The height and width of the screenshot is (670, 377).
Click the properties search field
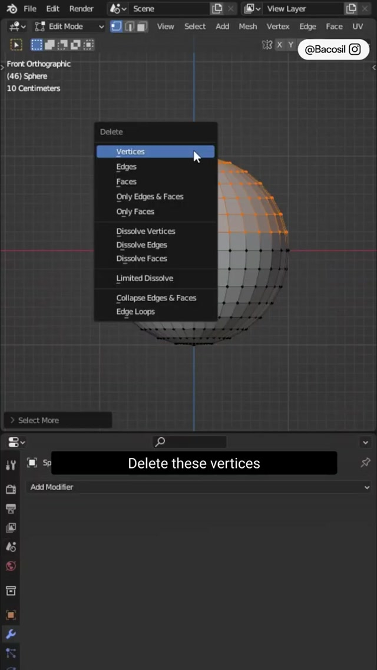pos(189,442)
